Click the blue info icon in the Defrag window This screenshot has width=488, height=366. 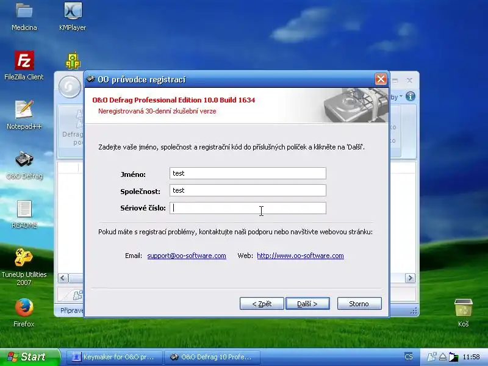tap(410, 97)
